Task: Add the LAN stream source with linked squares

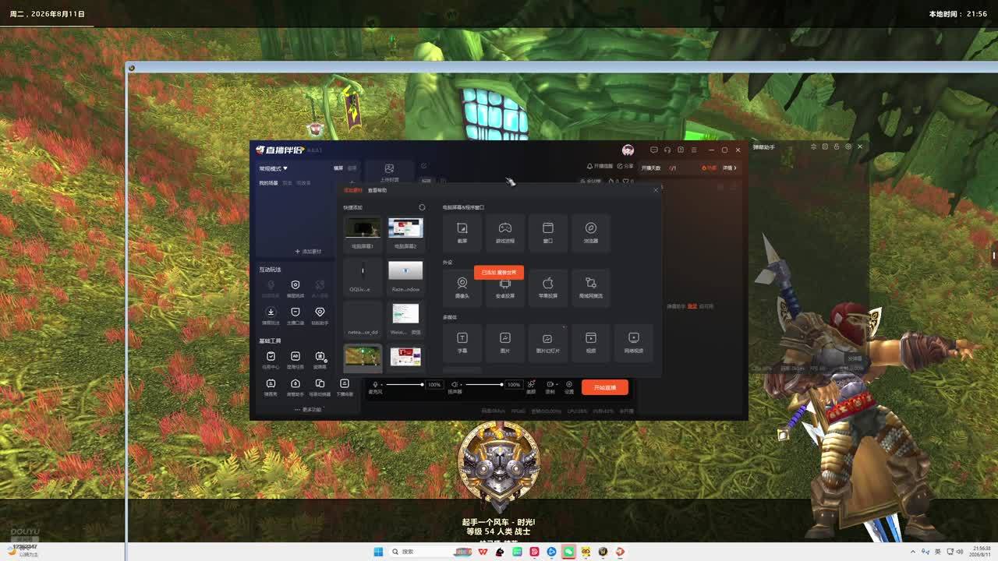Action: click(x=591, y=288)
